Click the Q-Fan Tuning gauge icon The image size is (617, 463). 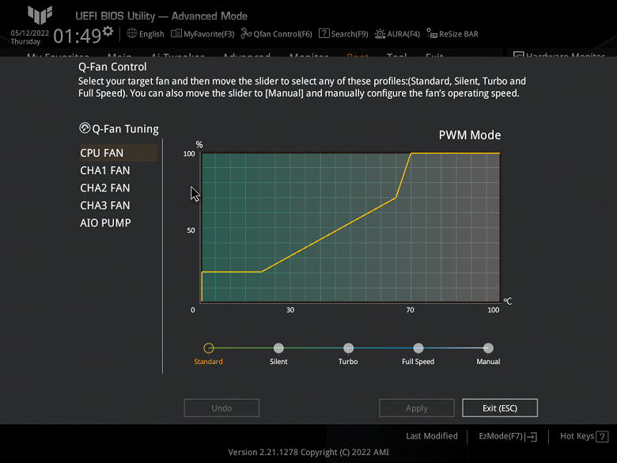pyautogui.click(x=85, y=128)
